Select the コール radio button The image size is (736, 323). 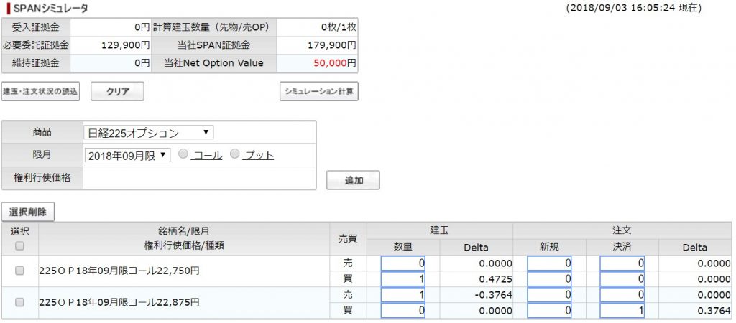[183, 154]
